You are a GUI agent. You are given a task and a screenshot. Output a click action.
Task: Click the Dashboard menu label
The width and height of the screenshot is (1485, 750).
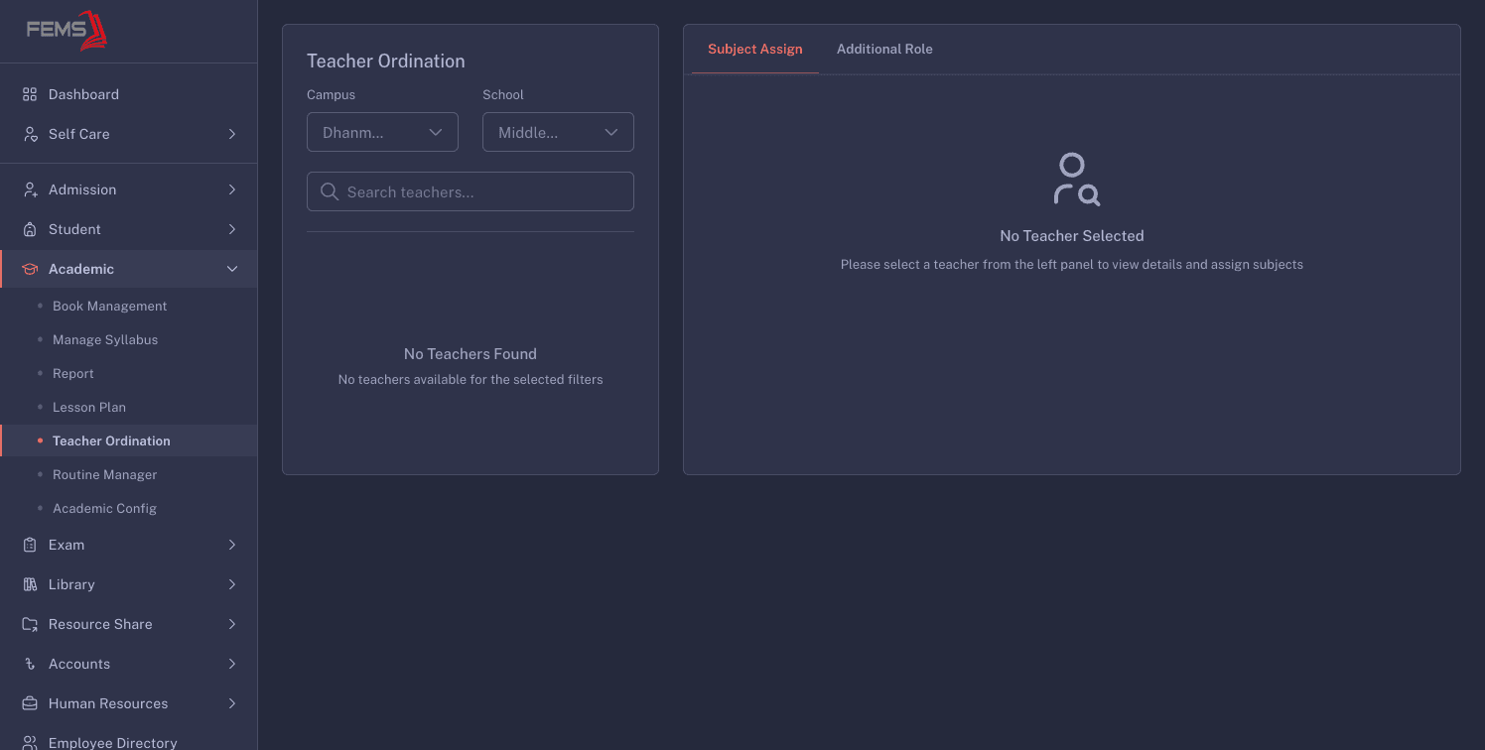[x=83, y=94]
